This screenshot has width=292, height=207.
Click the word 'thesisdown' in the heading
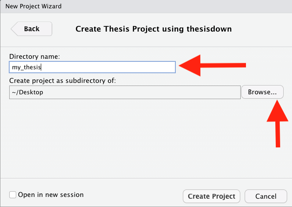tap(209, 29)
